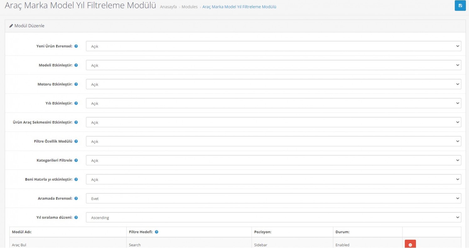
Task: Click help icon beside Motoru Etkinleştir
Action: 76,84
